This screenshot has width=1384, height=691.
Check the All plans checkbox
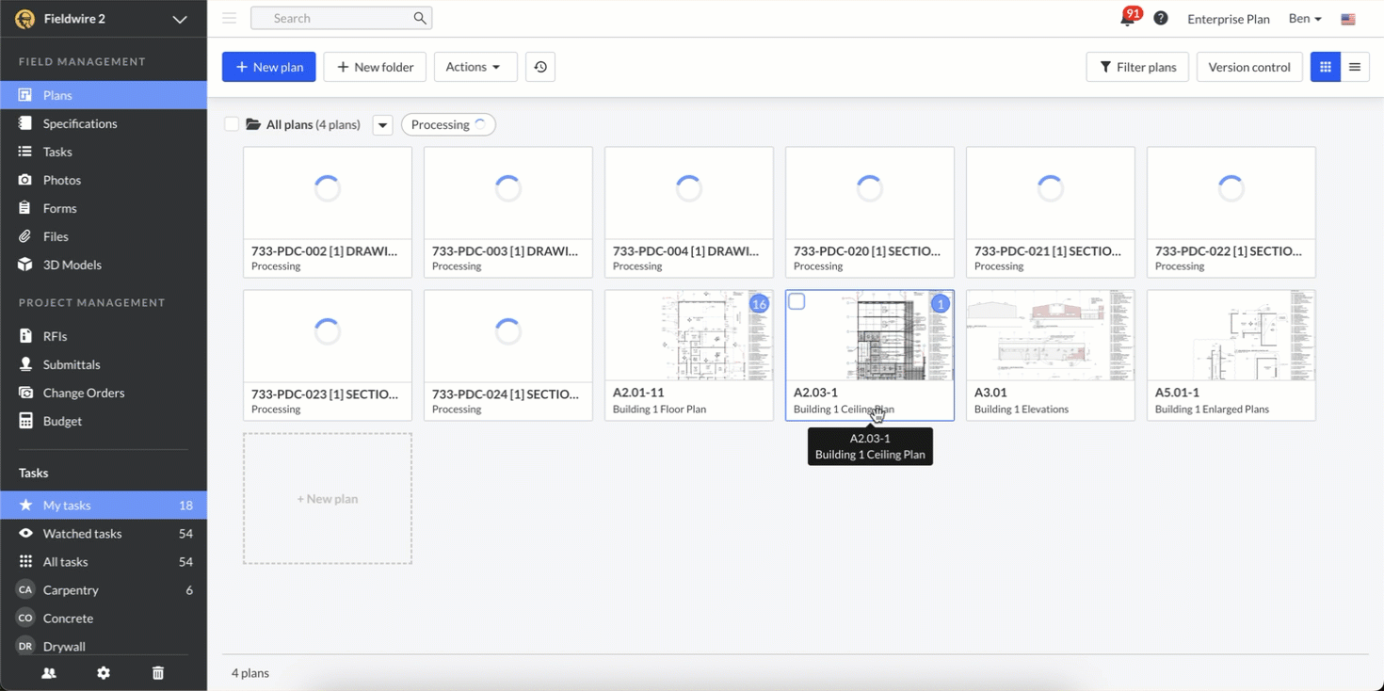tap(232, 124)
